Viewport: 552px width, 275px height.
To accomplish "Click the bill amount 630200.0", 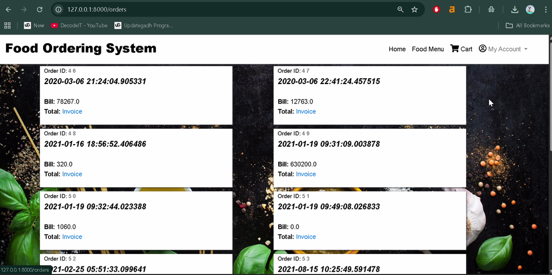I will click(x=303, y=164).
